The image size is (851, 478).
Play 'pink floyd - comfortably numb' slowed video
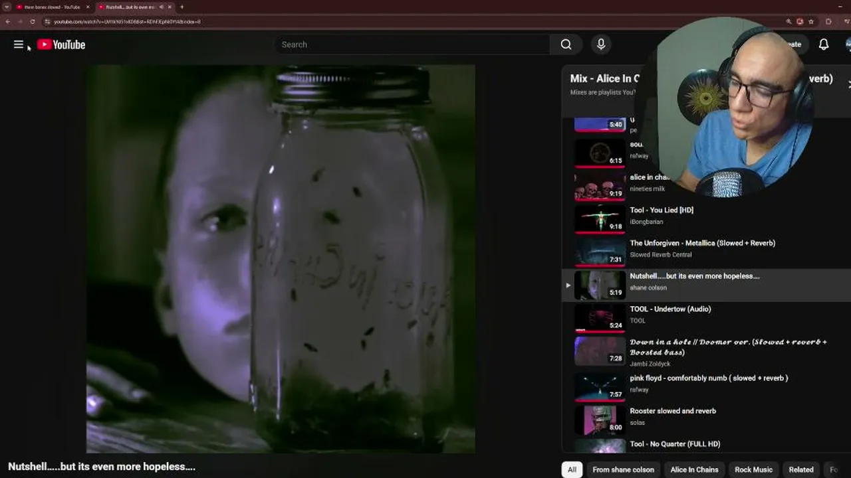[x=709, y=378]
